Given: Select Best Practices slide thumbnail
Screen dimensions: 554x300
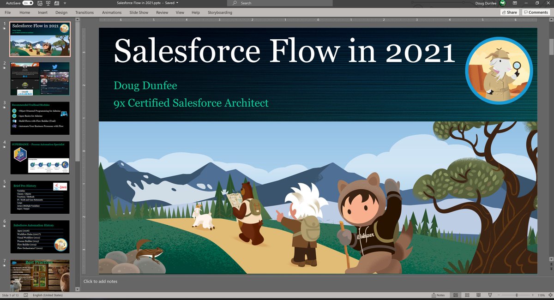Looking at the screenshot, I should point(40,276).
